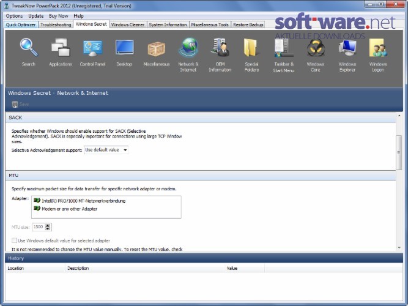This screenshot has height=306, width=408.
Task: Open the Restore Backup tab
Action: pyautogui.click(x=248, y=24)
